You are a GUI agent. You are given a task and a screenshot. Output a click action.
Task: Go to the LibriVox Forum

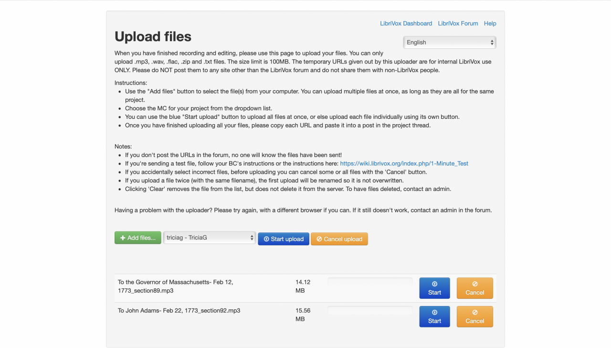click(458, 23)
